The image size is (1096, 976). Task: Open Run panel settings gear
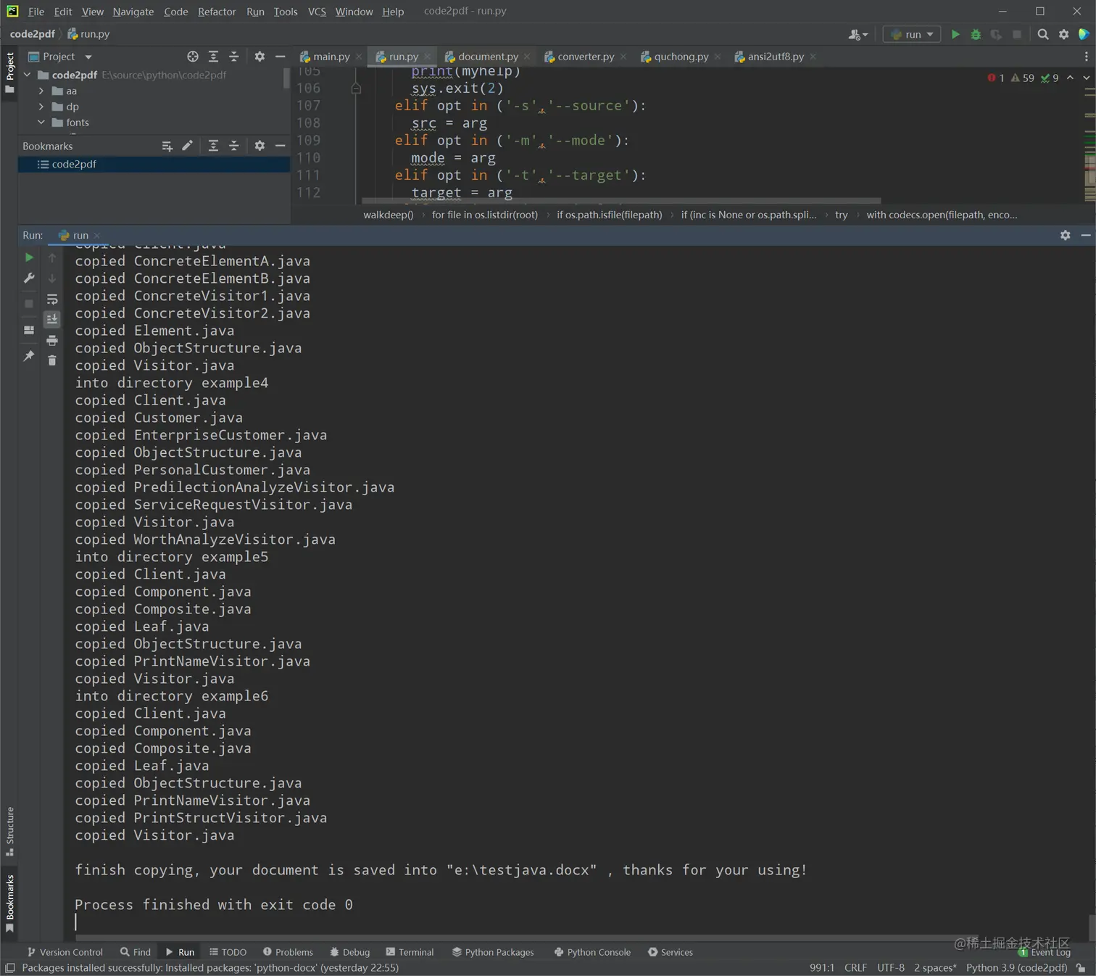[x=1065, y=235]
